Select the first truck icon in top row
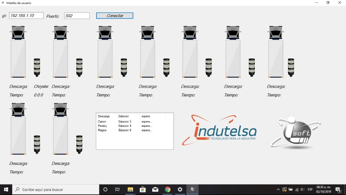Viewport: 346px width, 195px height. coord(18,52)
